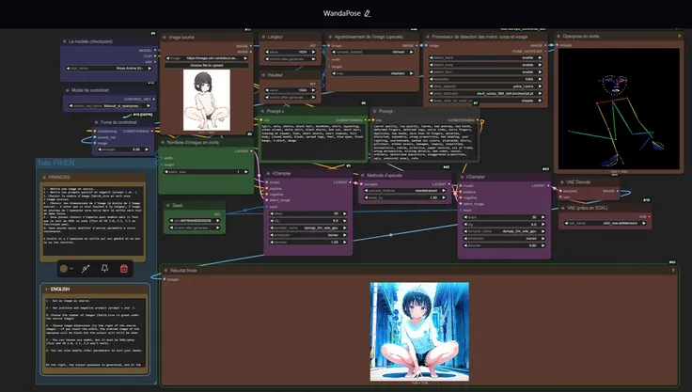Open vae_name sdxl_vae.safetensors dropdown
The height and width of the screenshot is (392, 692).
[605, 224]
